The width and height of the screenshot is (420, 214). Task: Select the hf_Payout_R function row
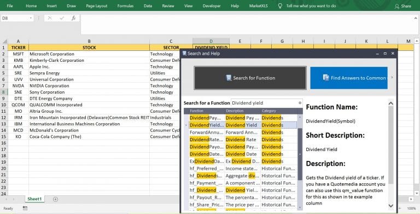[243, 198]
